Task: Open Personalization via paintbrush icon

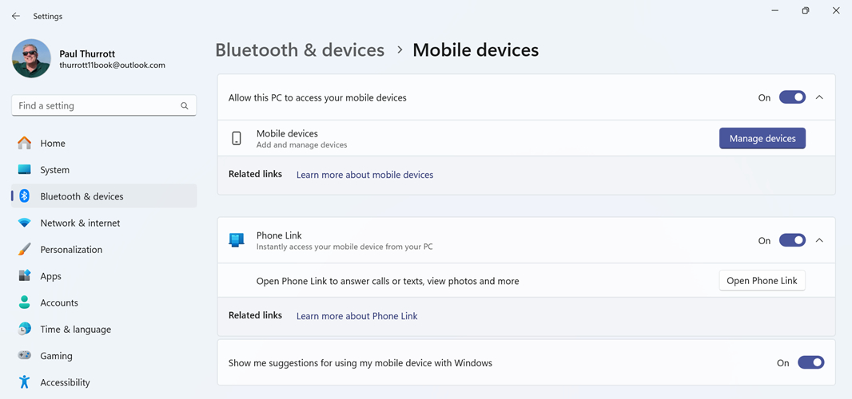Action: tap(25, 250)
